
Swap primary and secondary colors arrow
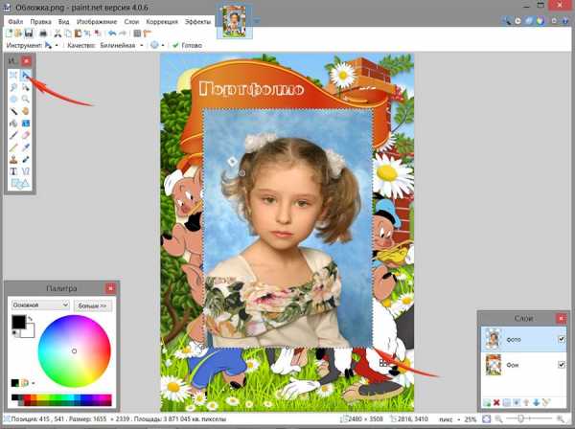pyautogui.click(x=30, y=319)
